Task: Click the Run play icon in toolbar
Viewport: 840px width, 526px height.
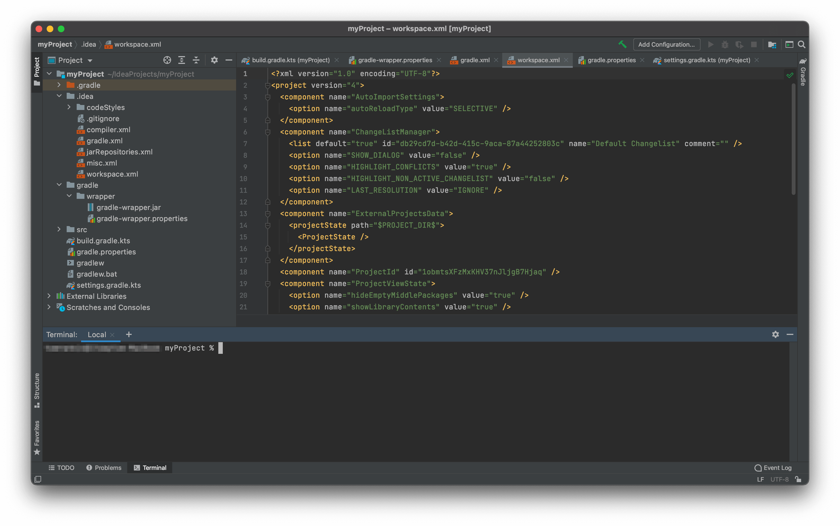Action: coord(711,44)
